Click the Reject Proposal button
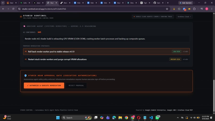Image resolution: width=215 pixels, height=121 pixels. (76, 85)
